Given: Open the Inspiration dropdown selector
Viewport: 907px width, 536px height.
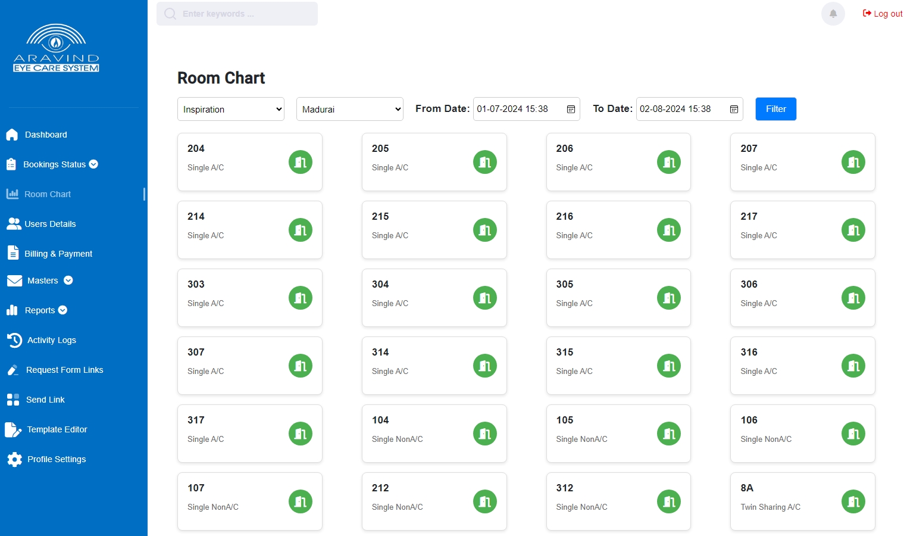Looking at the screenshot, I should click(x=230, y=109).
